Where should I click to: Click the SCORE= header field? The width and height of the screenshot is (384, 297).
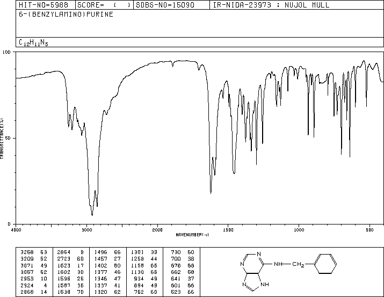(104, 5)
